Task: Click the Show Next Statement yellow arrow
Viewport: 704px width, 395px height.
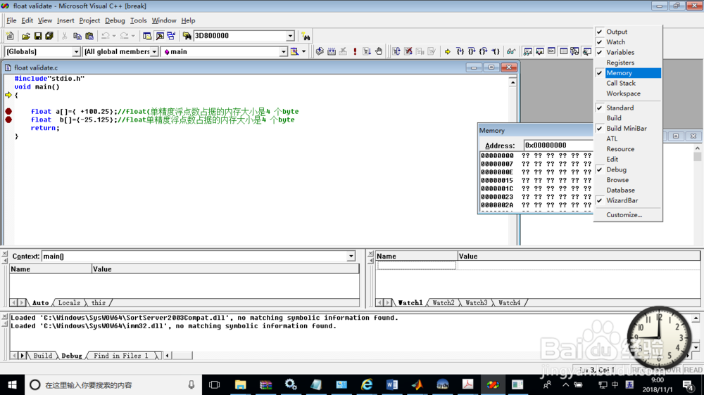Action: coord(448,51)
